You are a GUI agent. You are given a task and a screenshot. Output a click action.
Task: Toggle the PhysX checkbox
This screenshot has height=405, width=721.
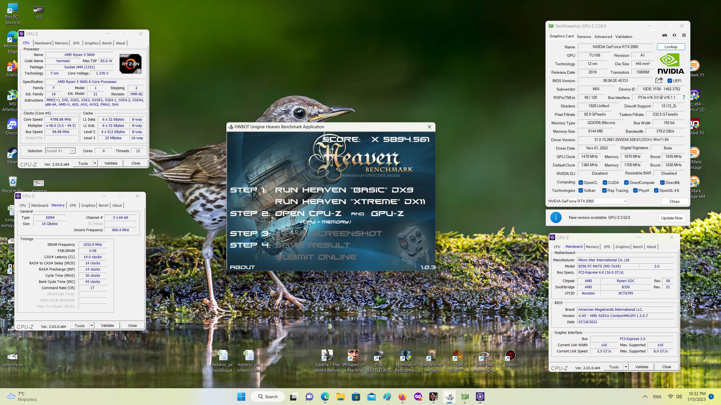pyautogui.click(x=635, y=190)
